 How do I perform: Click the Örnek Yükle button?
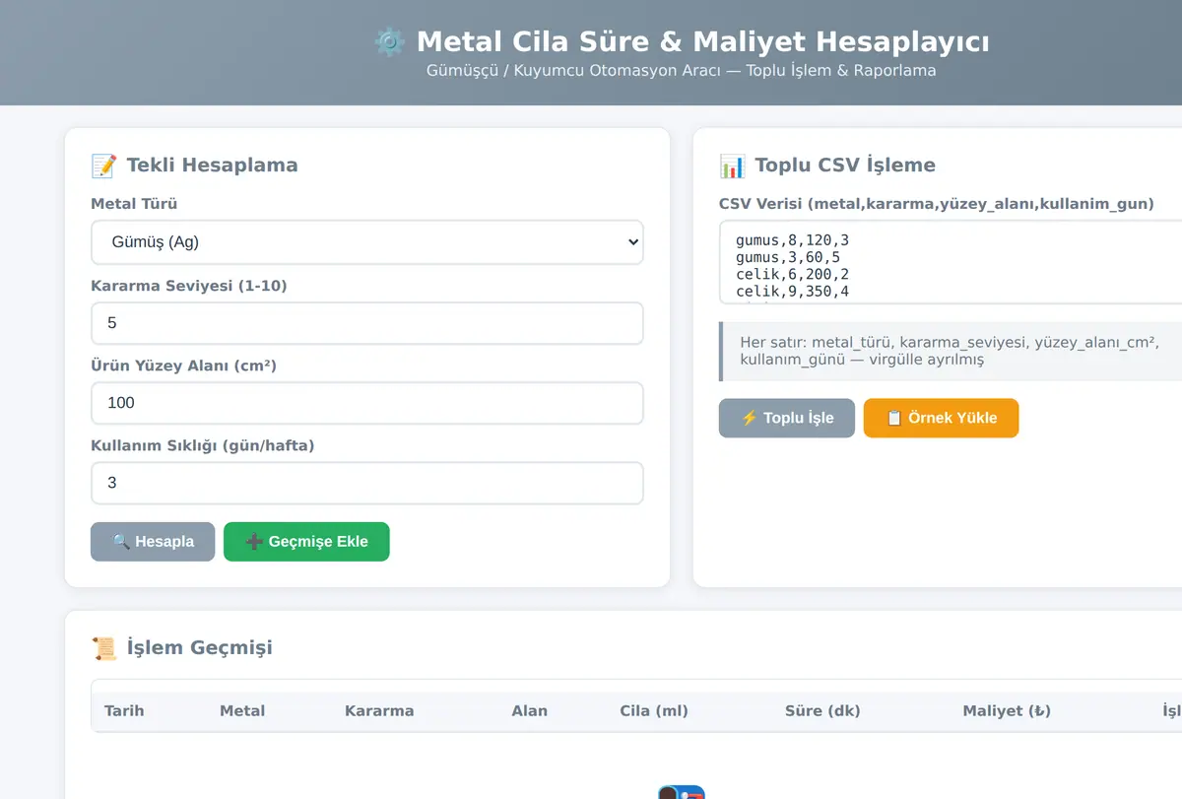coord(941,418)
